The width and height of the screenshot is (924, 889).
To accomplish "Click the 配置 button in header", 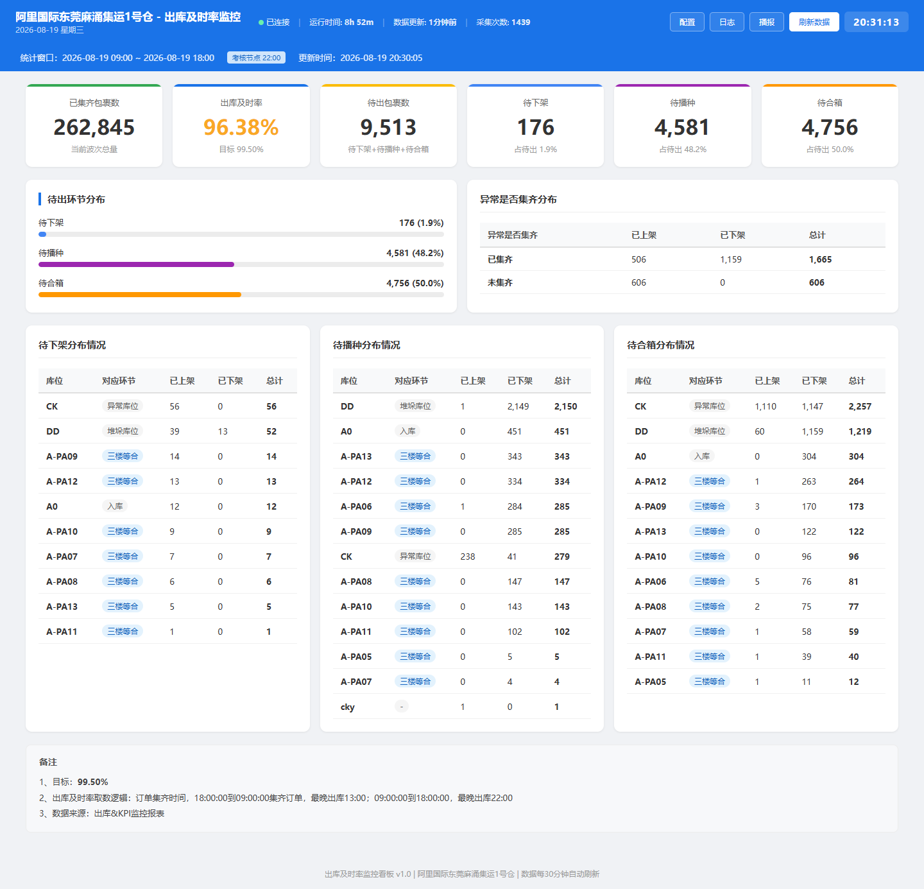I will [x=687, y=22].
